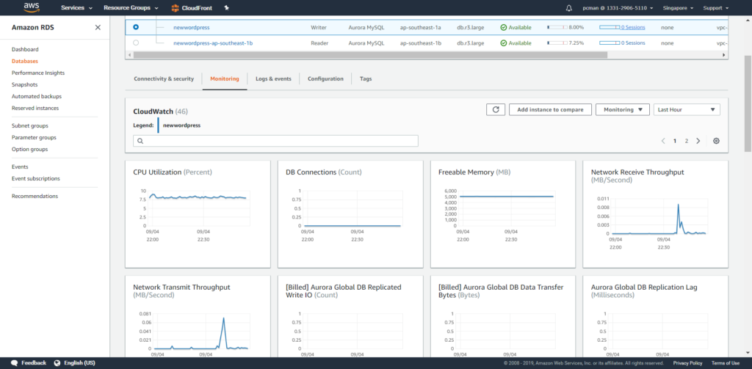Open the CloudFront shortcut icon
The width and height of the screenshot is (752, 369).
175,7
